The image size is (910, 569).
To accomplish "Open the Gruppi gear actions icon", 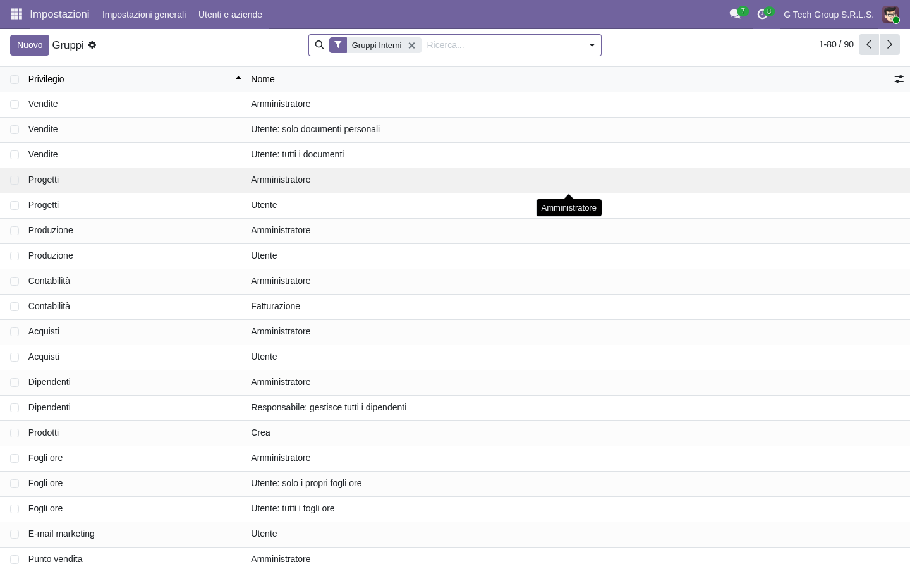I will tap(92, 45).
